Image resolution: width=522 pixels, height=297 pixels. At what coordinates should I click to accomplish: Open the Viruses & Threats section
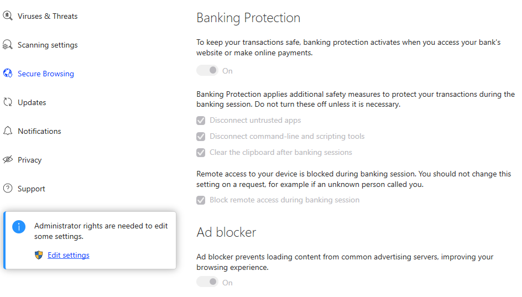click(x=48, y=16)
